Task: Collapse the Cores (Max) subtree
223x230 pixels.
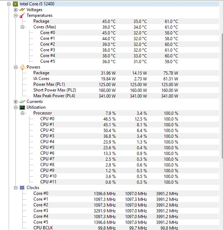Action: (x=23, y=27)
